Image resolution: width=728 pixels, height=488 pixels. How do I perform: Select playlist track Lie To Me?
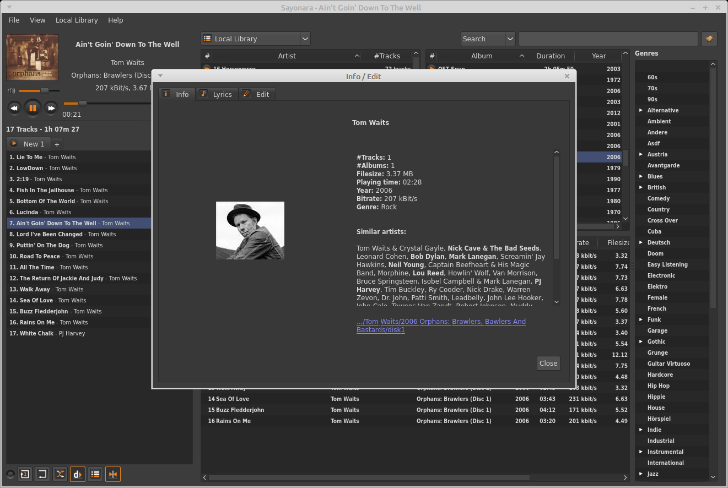79,157
